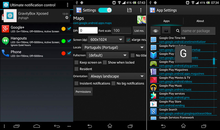Tap back button in Settings navigation bar

click(x=89, y=126)
